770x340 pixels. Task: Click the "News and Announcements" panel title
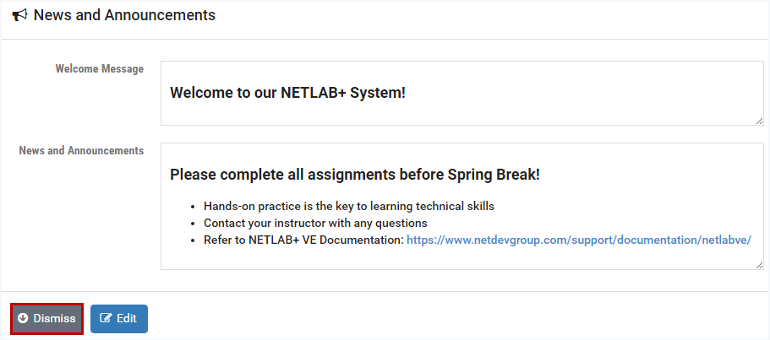pos(124,15)
